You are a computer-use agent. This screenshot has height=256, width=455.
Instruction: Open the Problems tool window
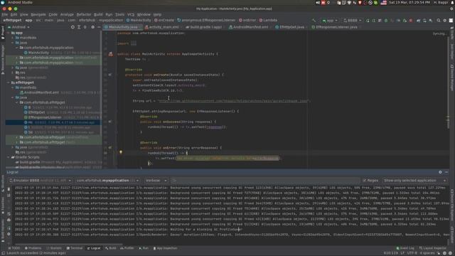(x=33, y=248)
